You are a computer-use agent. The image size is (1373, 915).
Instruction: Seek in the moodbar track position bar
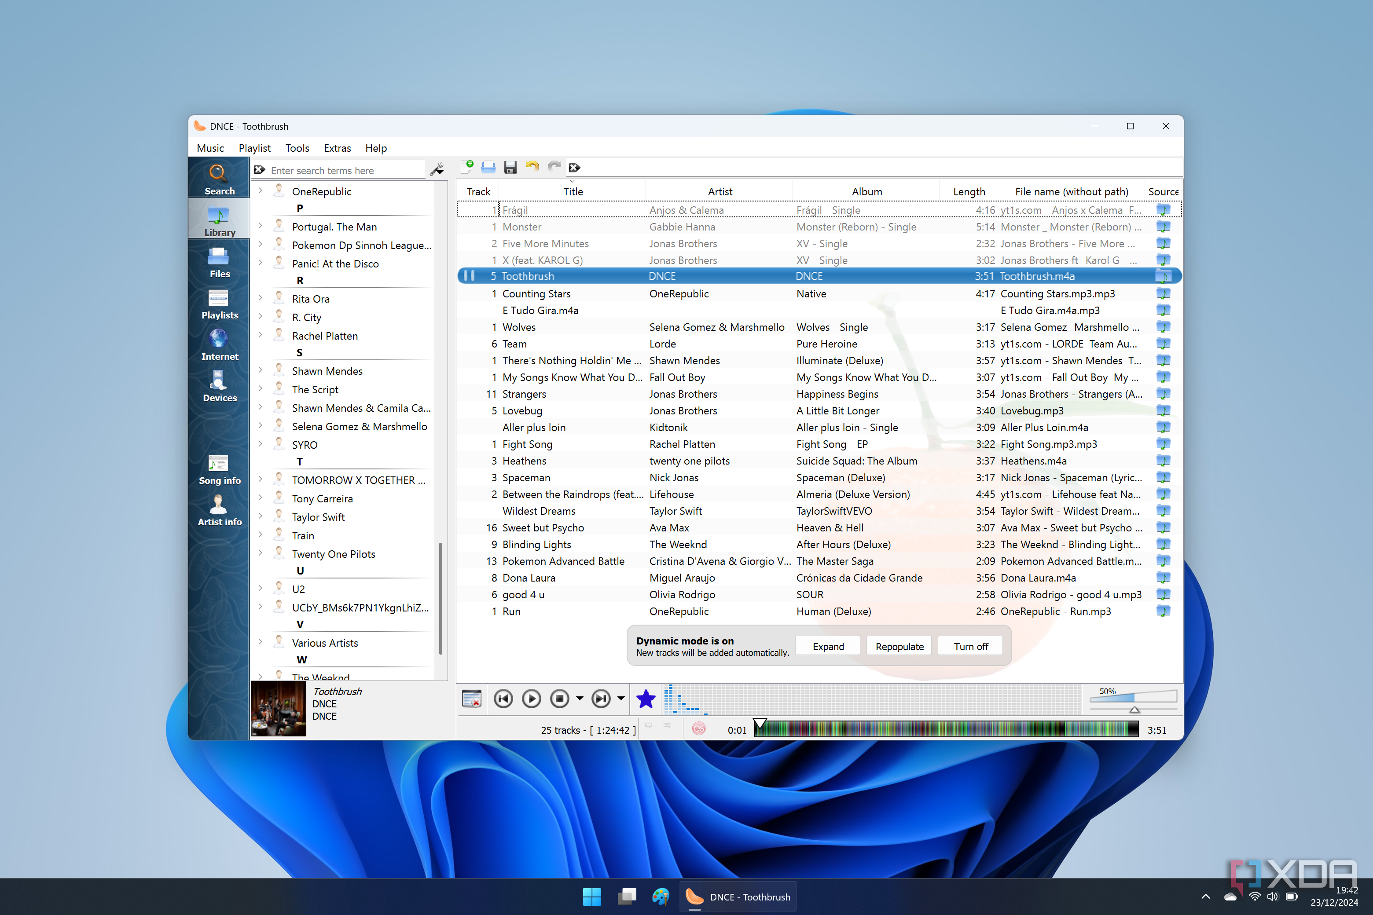tap(946, 729)
